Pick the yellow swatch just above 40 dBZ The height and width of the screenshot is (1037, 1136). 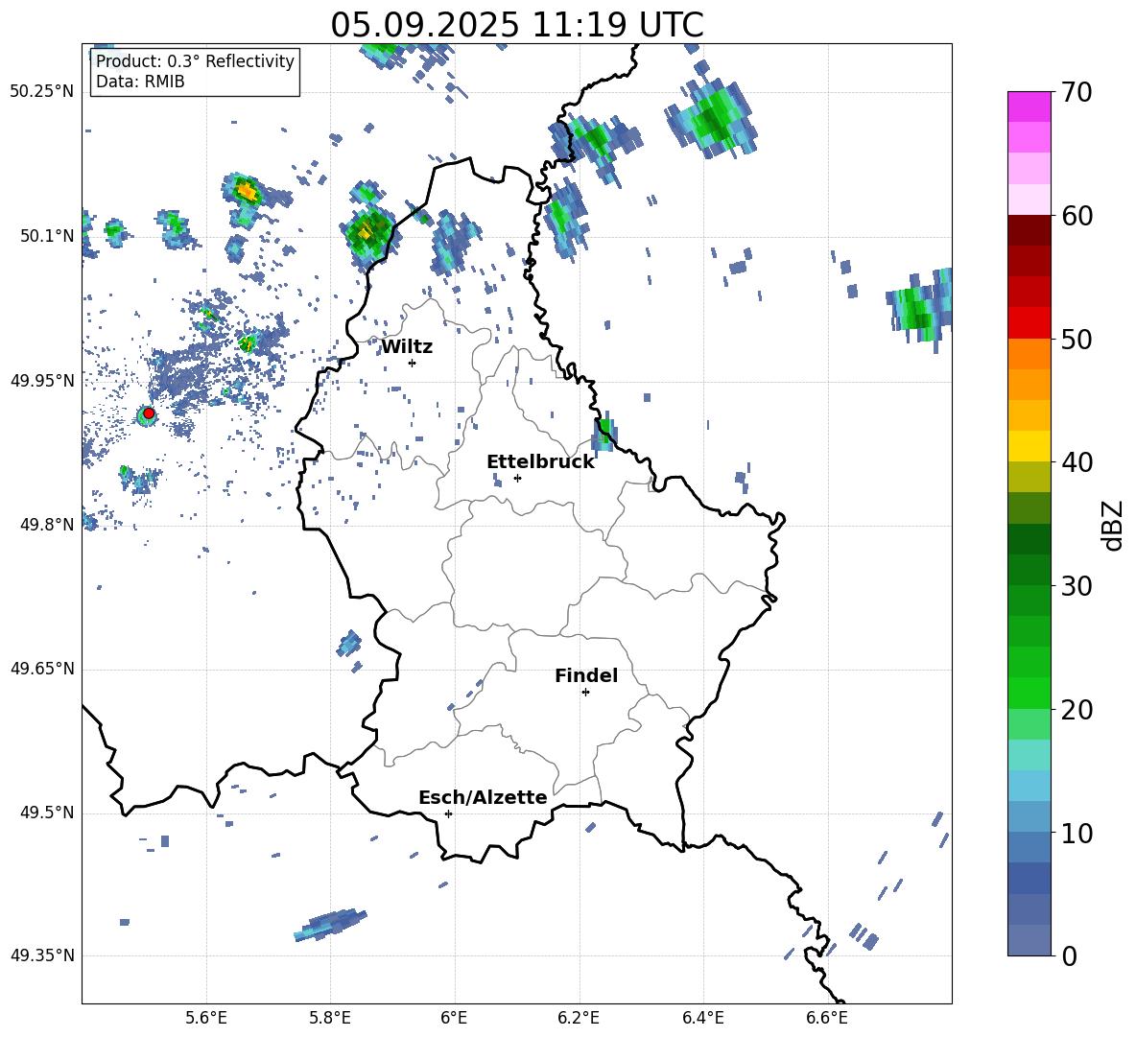[1029, 446]
